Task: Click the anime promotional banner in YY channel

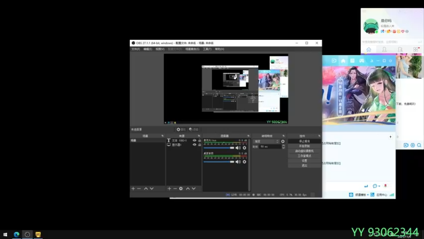Action: click(x=359, y=96)
